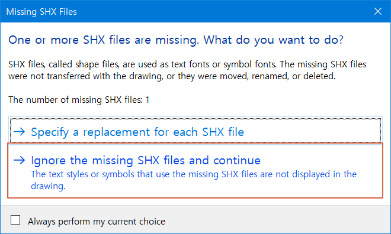Viewport: 391px width, 234px height.
Task: Click the 'One or more SHX files are missing' heading
Action: (176, 40)
